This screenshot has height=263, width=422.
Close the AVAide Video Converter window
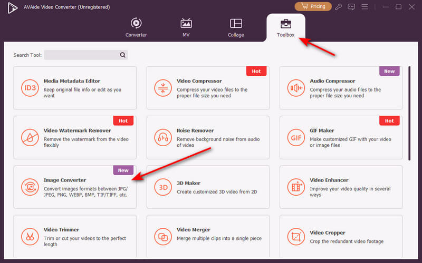(412, 7)
